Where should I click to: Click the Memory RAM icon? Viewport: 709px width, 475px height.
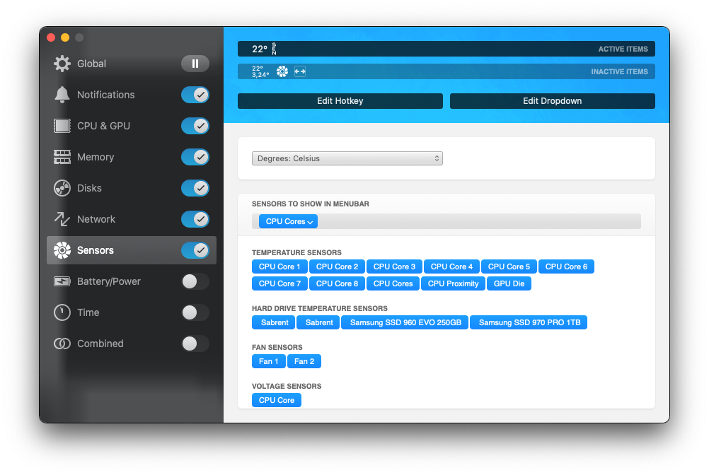pyautogui.click(x=62, y=157)
